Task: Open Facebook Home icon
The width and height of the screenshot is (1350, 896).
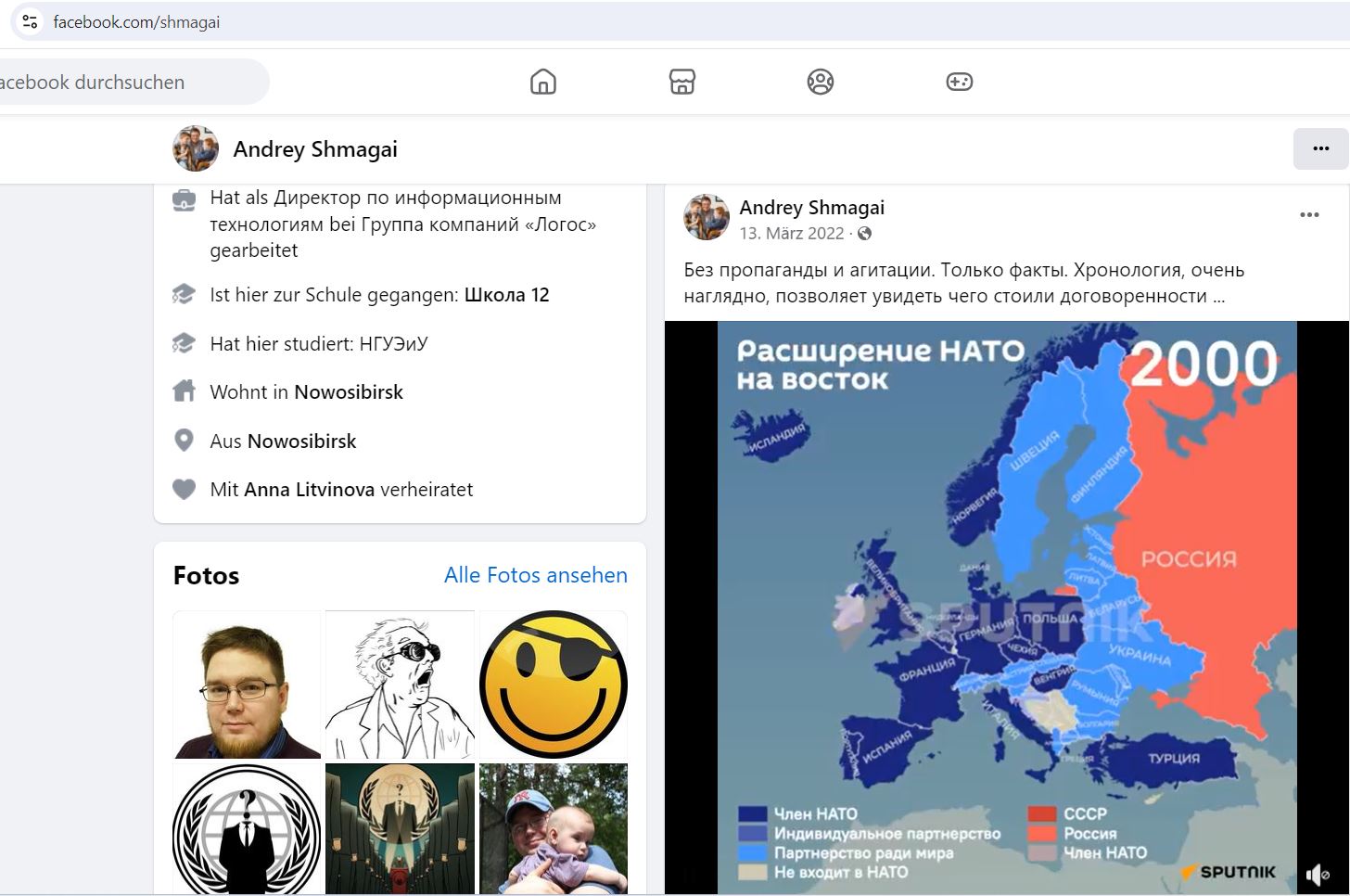Action: coord(543,82)
